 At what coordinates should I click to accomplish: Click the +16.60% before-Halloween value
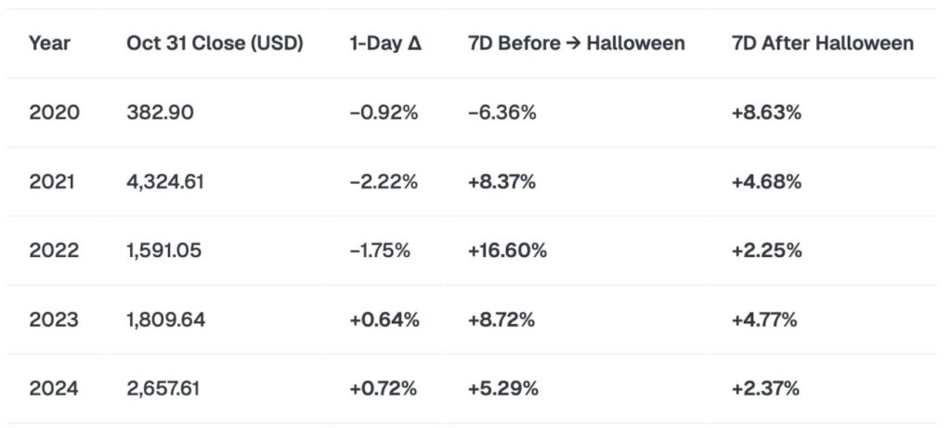click(x=508, y=251)
